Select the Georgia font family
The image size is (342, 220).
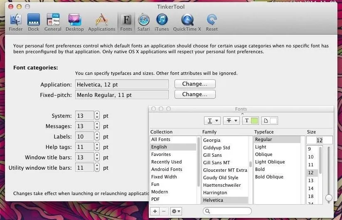225,140
